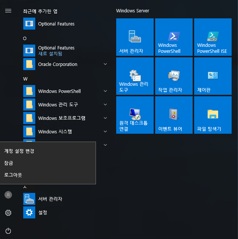Click the Oracle Corporation folder icon

29,64
